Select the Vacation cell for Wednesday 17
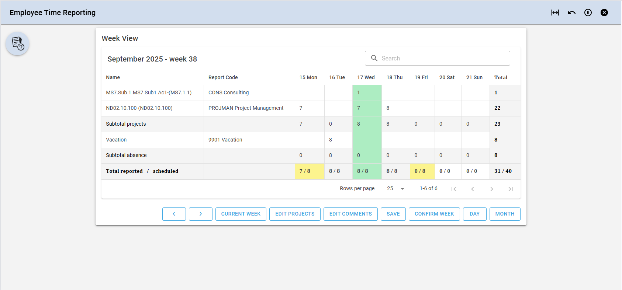The height and width of the screenshot is (290, 622). coord(367,140)
